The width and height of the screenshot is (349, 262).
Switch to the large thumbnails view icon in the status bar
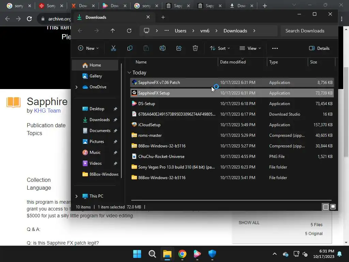point(333,207)
